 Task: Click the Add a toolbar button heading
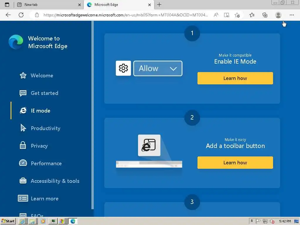[235, 146]
